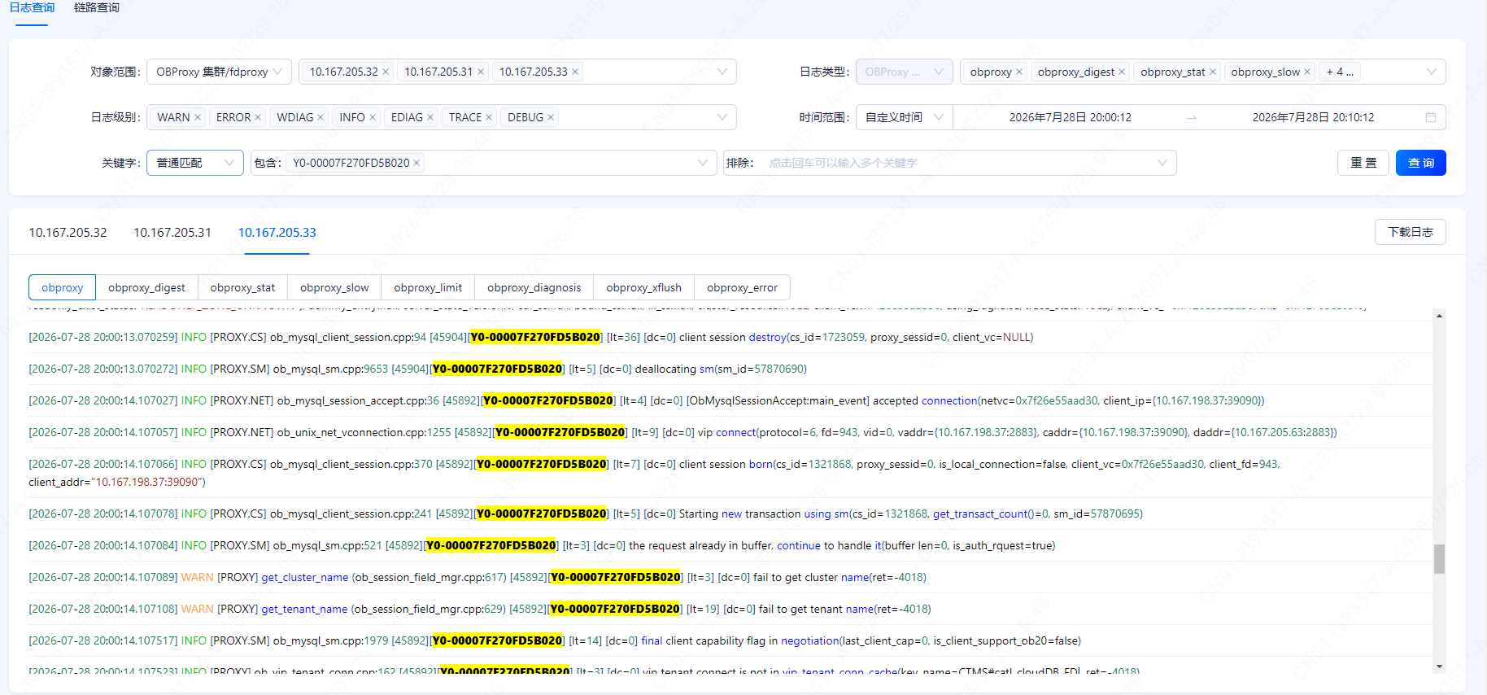Remove the obproxy log type tag
The width and height of the screenshot is (1487, 695).
coord(1019,72)
